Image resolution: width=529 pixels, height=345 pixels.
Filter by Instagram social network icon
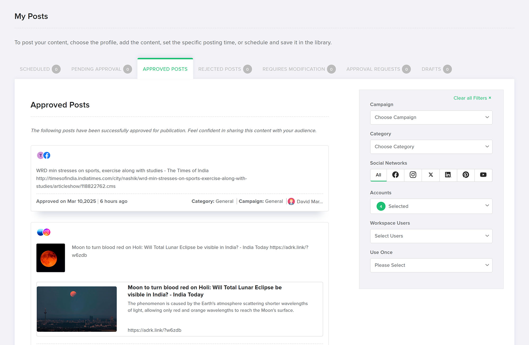coord(413,175)
